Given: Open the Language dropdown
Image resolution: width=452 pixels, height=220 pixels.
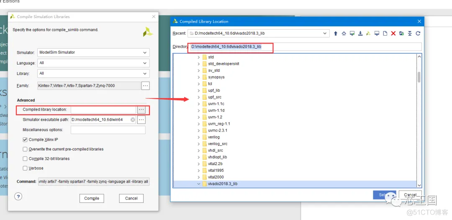Looking at the screenshot, I should coord(93,63).
